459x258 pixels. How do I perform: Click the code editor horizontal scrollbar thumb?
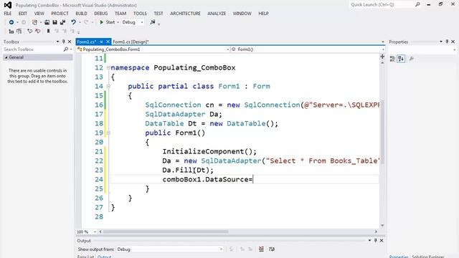(166, 231)
